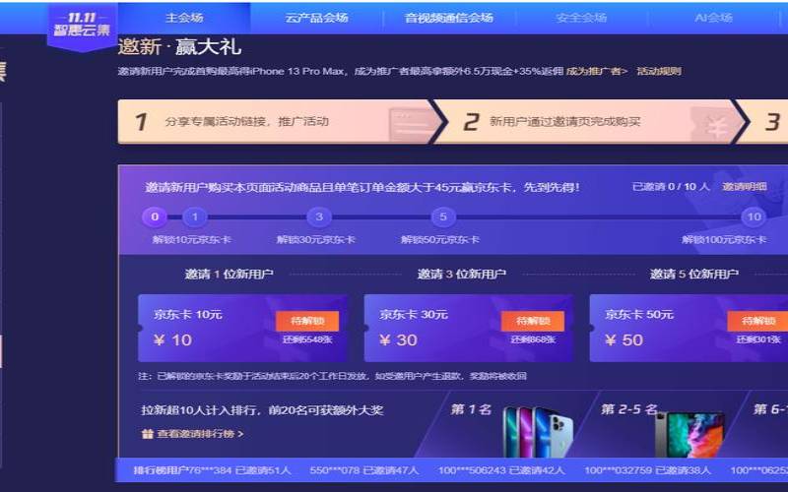Image resolution: width=788 pixels, height=492 pixels.
Task: Click the iPhone 13 Pro Max prize image
Action: [538, 433]
